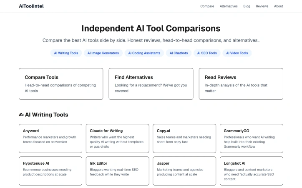Open the Longshot AI card

(252, 171)
